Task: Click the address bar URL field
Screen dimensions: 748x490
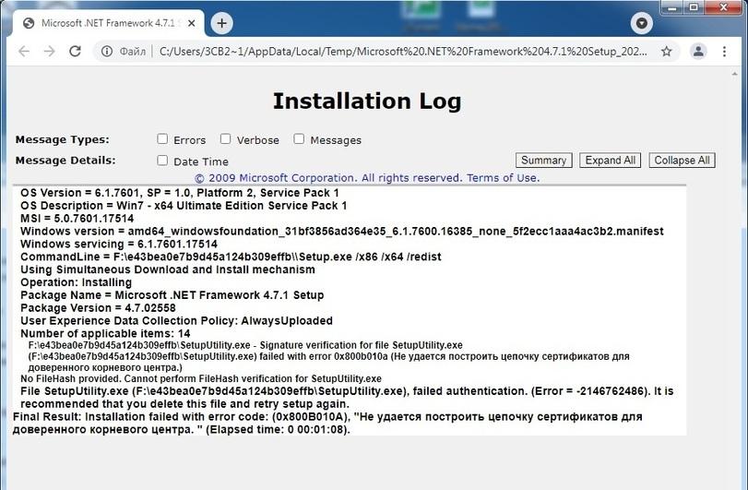Action: tap(403, 51)
